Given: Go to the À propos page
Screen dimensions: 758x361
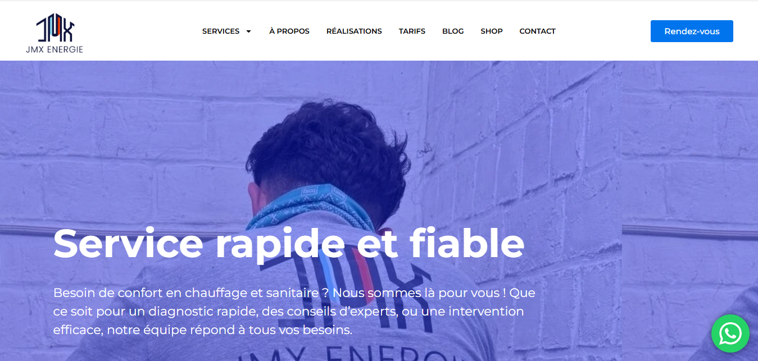Looking at the screenshot, I should pos(289,31).
